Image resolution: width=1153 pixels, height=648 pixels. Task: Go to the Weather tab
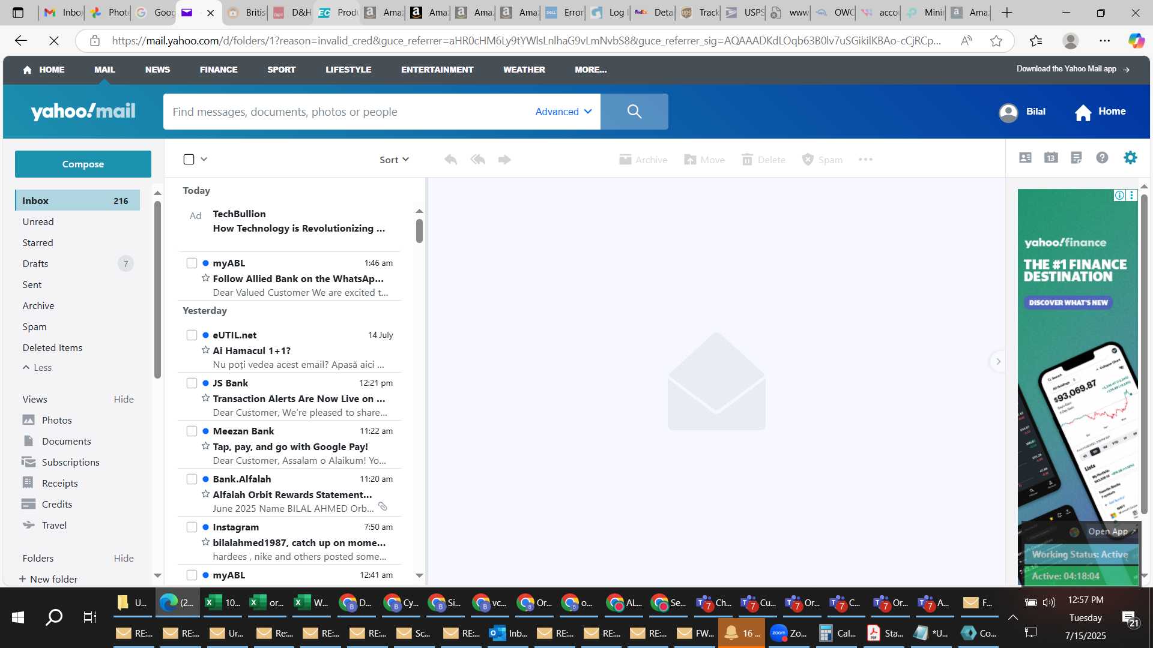[x=524, y=70]
